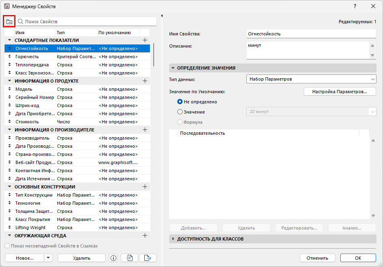Click the Настройка Параметров button
The height and width of the screenshot is (267, 383).
pos(340,92)
